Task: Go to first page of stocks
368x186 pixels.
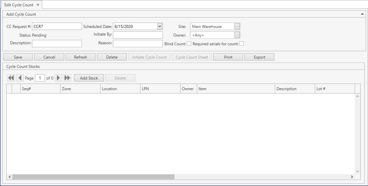Action: click(x=11, y=78)
